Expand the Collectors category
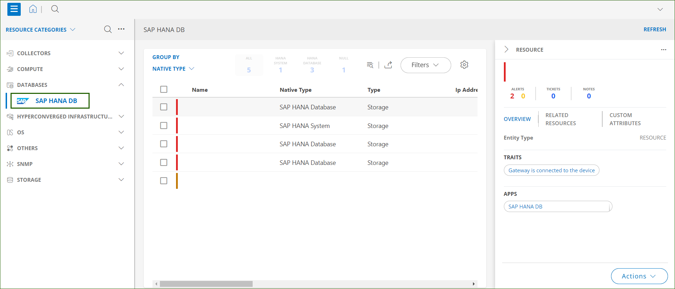Viewport: 675px width, 289px height. [121, 53]
